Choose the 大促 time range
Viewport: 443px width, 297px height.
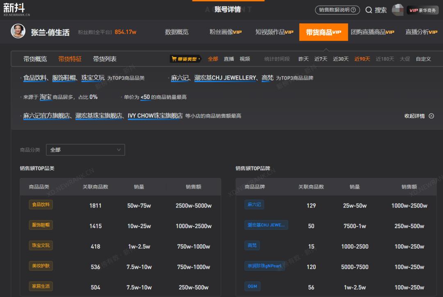click(x=404, y=59)
